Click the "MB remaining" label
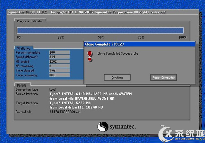 pyautogui.click(x=25, y=66)
